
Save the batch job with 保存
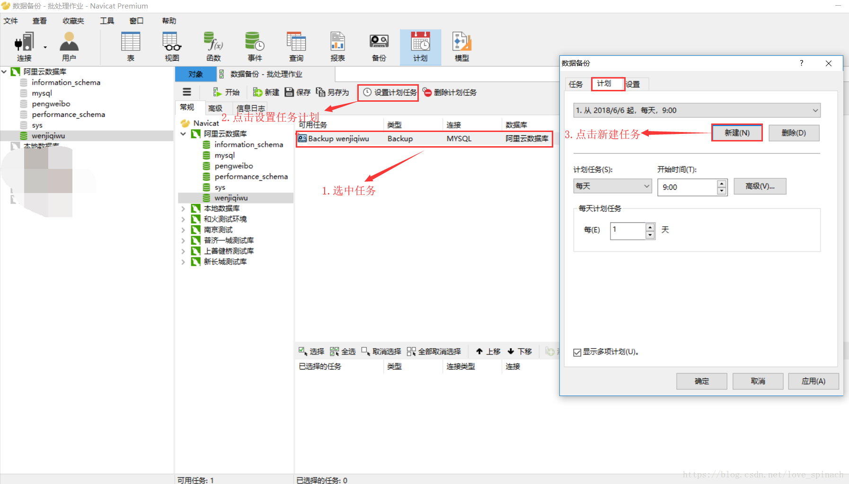click(297, 92)
